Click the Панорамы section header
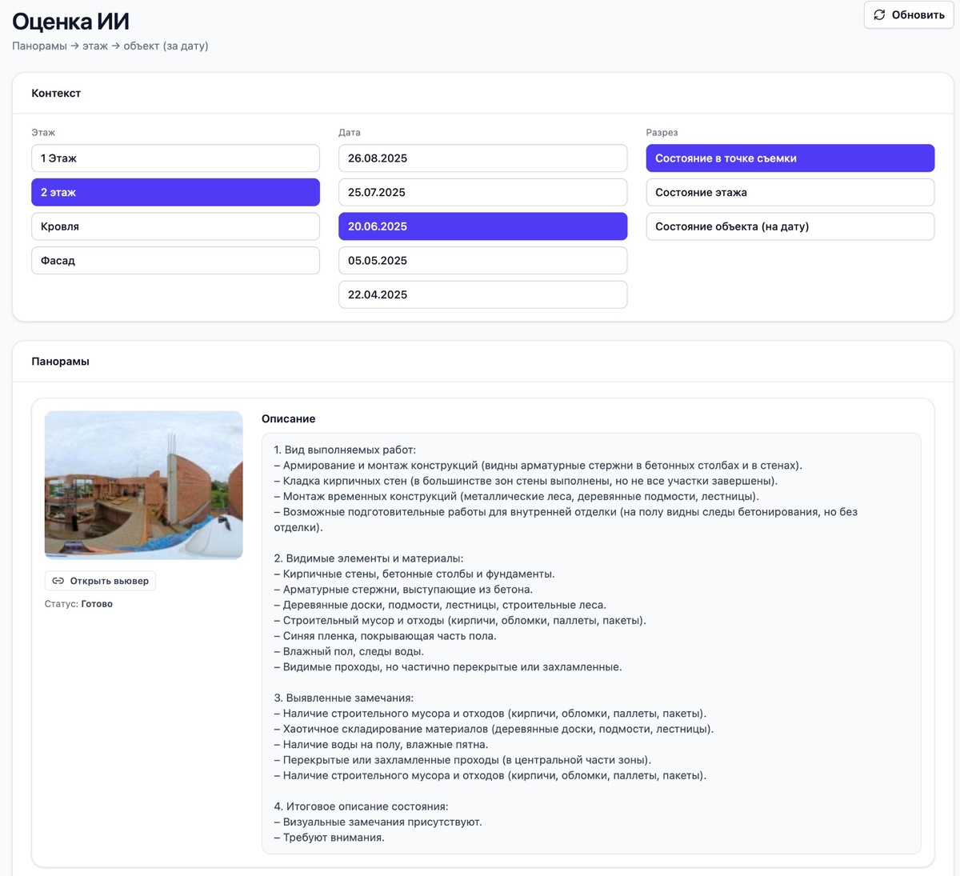Image resolution: width=960 pixels, height=876 pixels. [60, 362]
